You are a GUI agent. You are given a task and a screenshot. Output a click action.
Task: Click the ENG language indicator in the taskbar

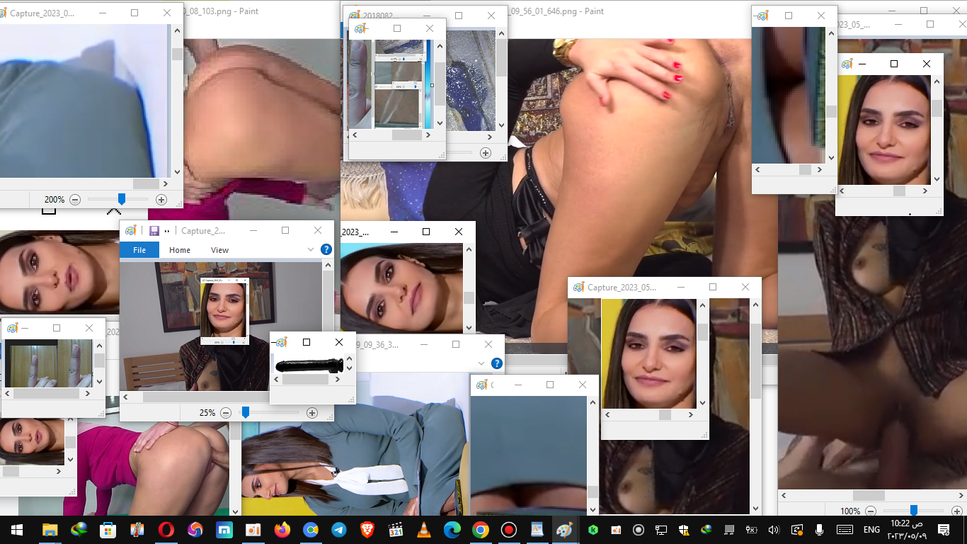click(x=871, y=529)
